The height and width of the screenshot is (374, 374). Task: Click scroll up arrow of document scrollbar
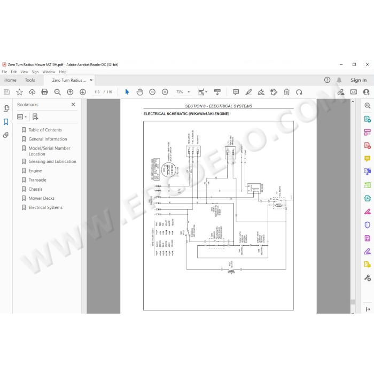coord(353,102)
